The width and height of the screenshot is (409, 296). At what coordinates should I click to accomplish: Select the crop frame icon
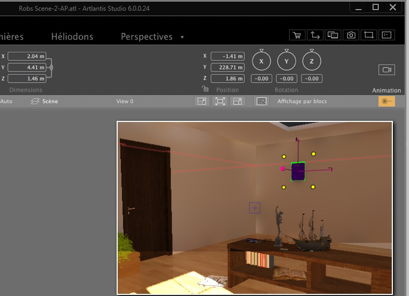tap(369, 35)
